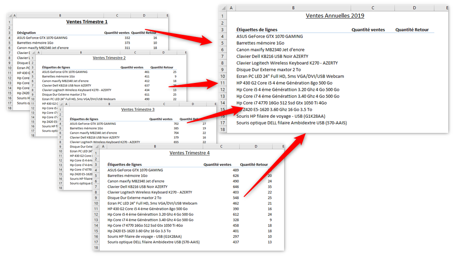Screen dimensions: 454x256
Task: Select 'ASUS GeForce GTX 1070 GAMING' in annual sheet
Action: click(x=269, y=36)
